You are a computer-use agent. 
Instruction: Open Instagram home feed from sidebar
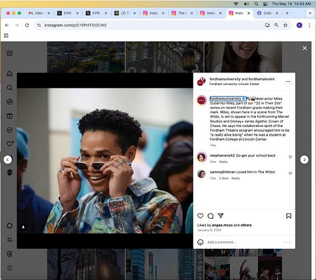point(9,74)
